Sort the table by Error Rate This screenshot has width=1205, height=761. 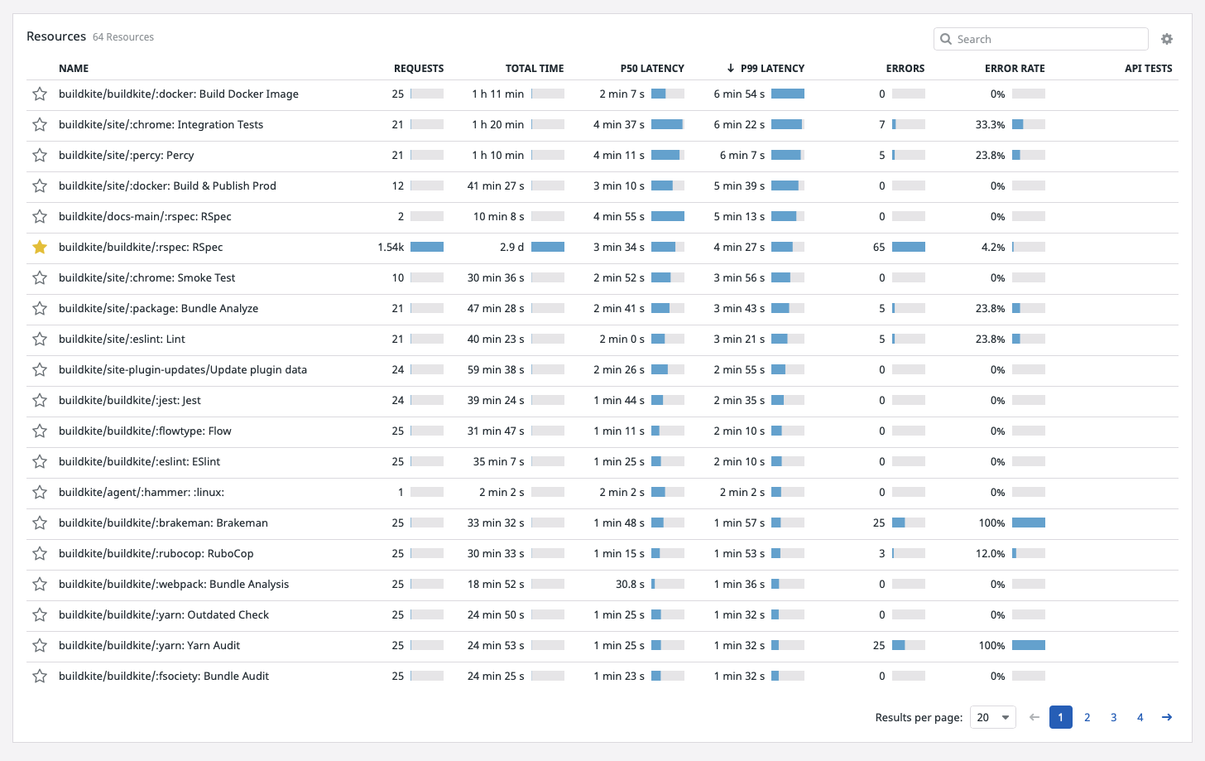(x=1015, y=68)
